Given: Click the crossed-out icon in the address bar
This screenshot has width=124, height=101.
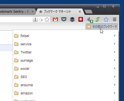Looking at the screenshot, I should click(x=41, y=20).
